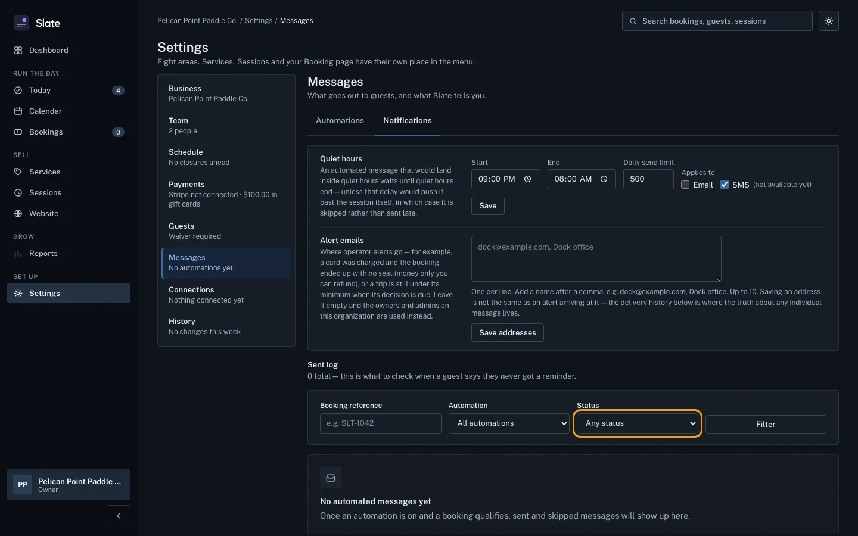The image size is (858, 536).
Task: Open Guests settings section
Action: (226, 231)
